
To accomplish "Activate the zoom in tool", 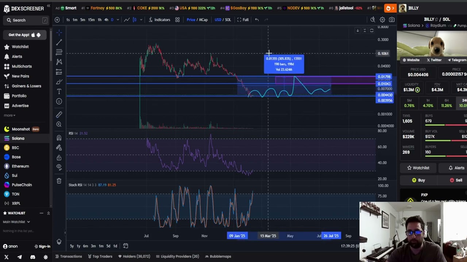I will point(59,124).
